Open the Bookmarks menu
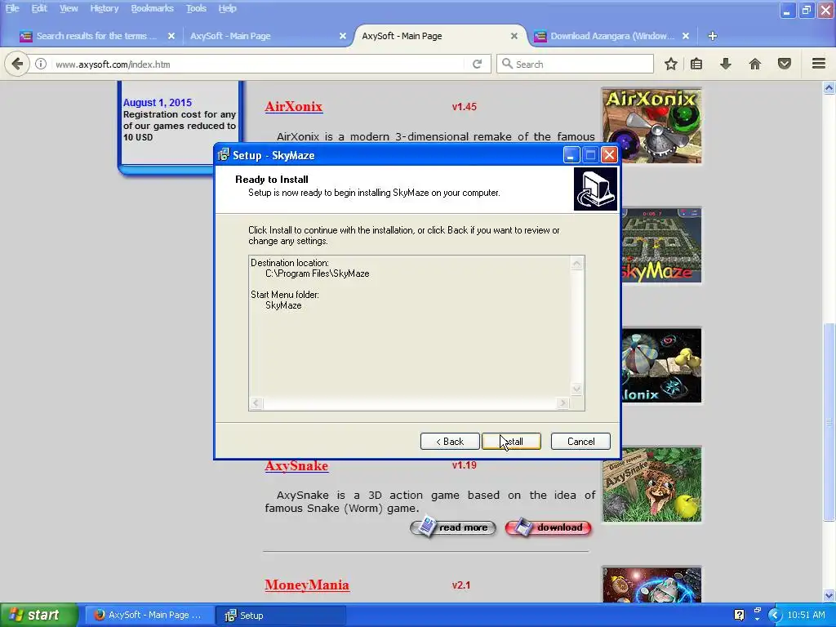 (x=152, y=8)
